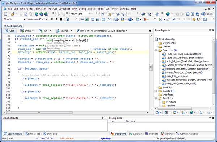Click the Bold button

pos(52,19)
